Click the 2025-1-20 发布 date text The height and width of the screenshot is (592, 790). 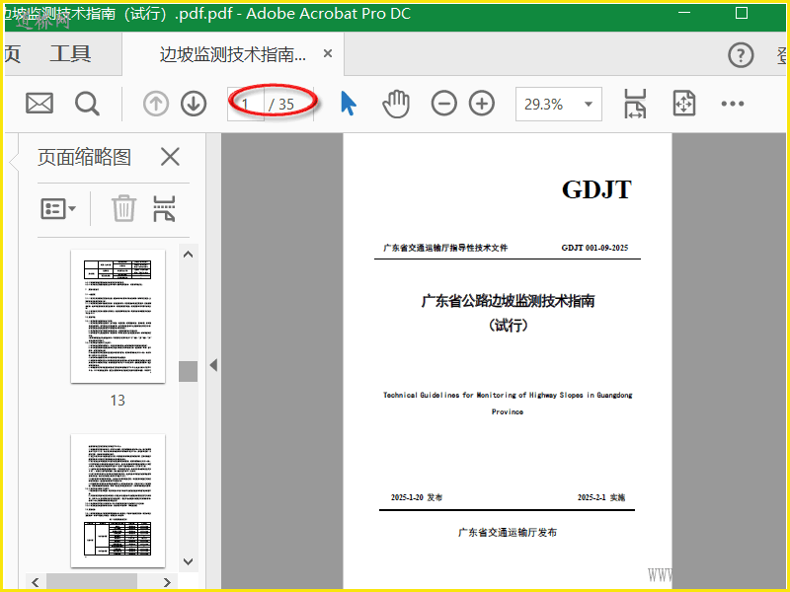pyautogui.click(x=416, y=497)
